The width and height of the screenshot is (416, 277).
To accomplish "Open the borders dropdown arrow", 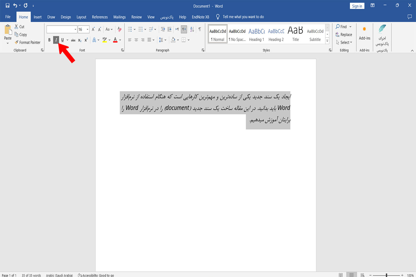I will click(x=189, y=40).
